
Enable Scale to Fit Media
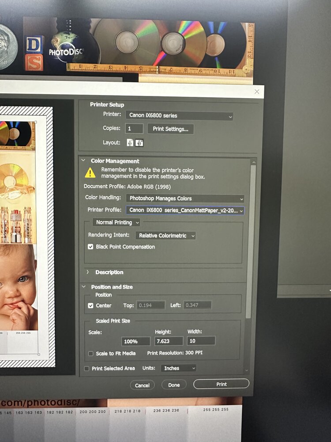tap(91, 353)
